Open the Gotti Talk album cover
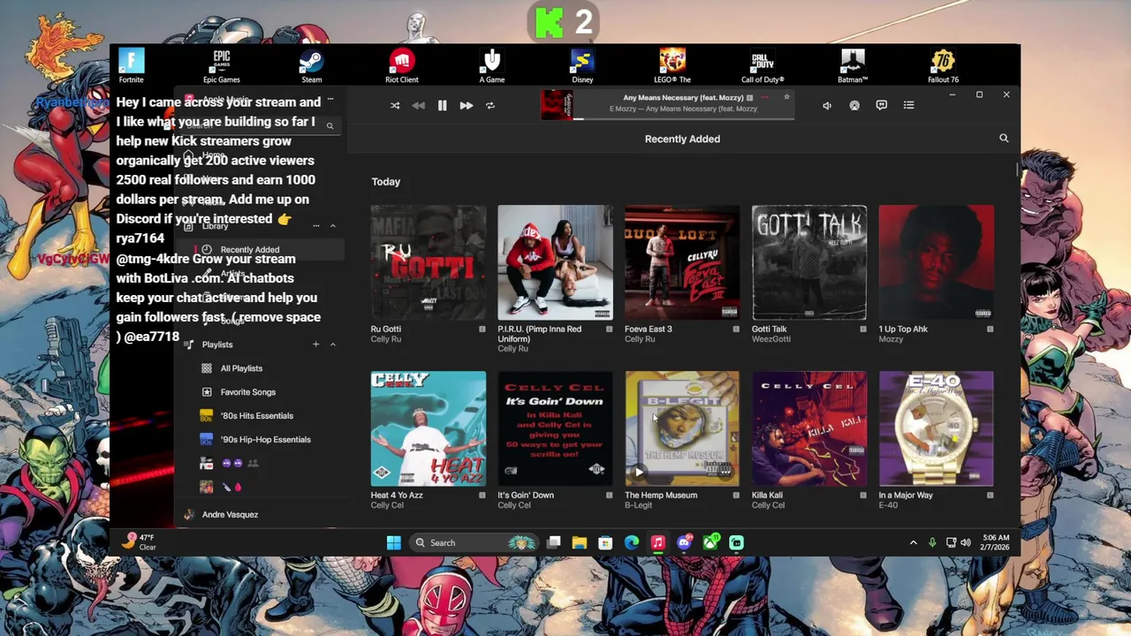The image size is (1131, 636). (809, 262)
